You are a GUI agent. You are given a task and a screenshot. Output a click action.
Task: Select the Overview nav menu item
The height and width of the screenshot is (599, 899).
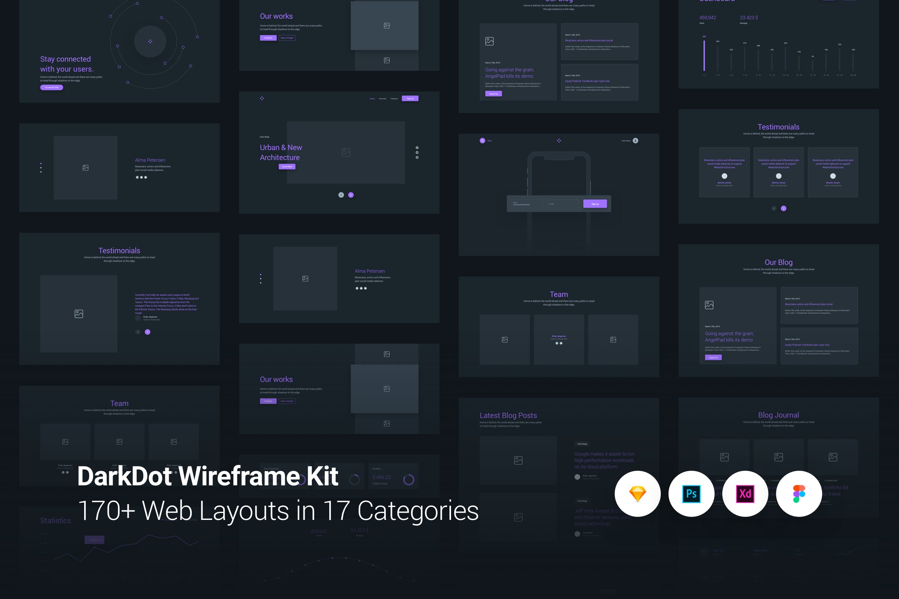point(382,98)
